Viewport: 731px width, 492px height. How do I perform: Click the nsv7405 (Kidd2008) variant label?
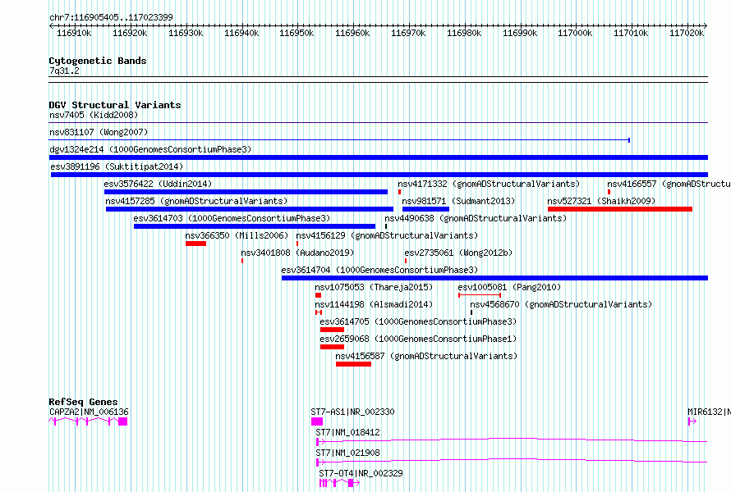point(94,115)
